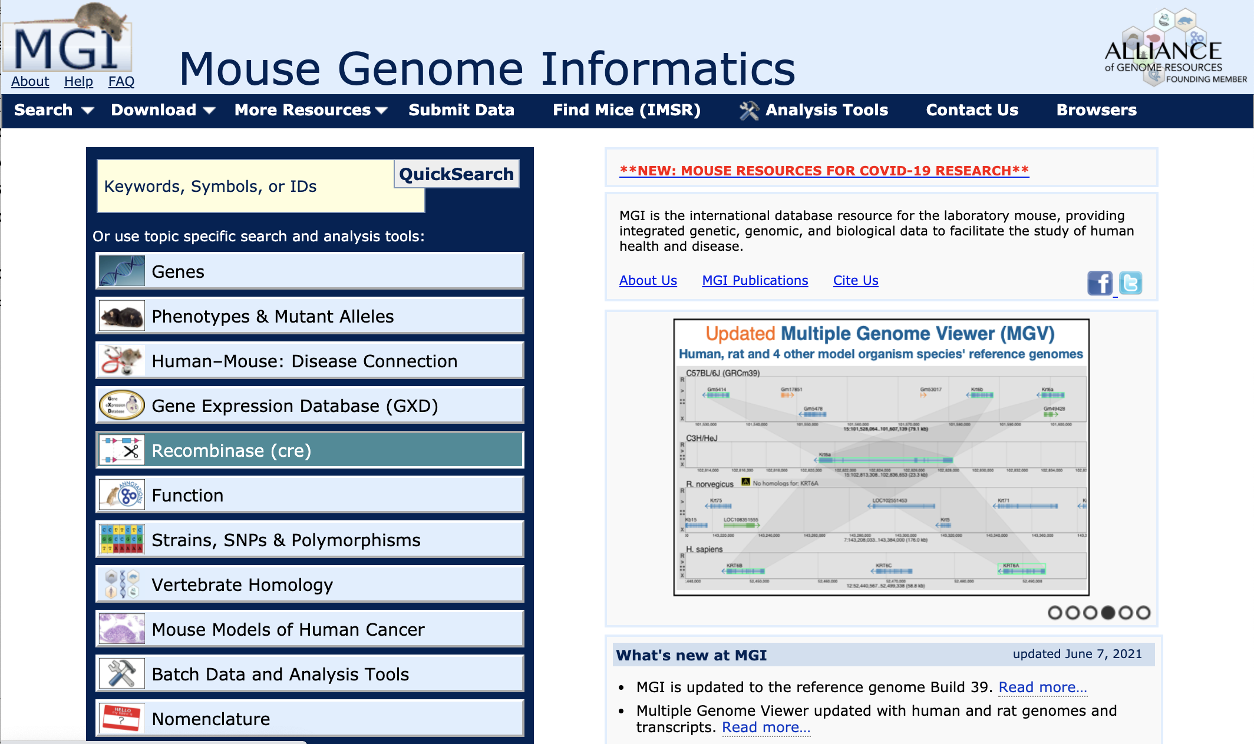The height and width of the screenshot is (744, 1254).
Task: Click the Gene Expression Database oval icon
Action: (x=122, y=406)
